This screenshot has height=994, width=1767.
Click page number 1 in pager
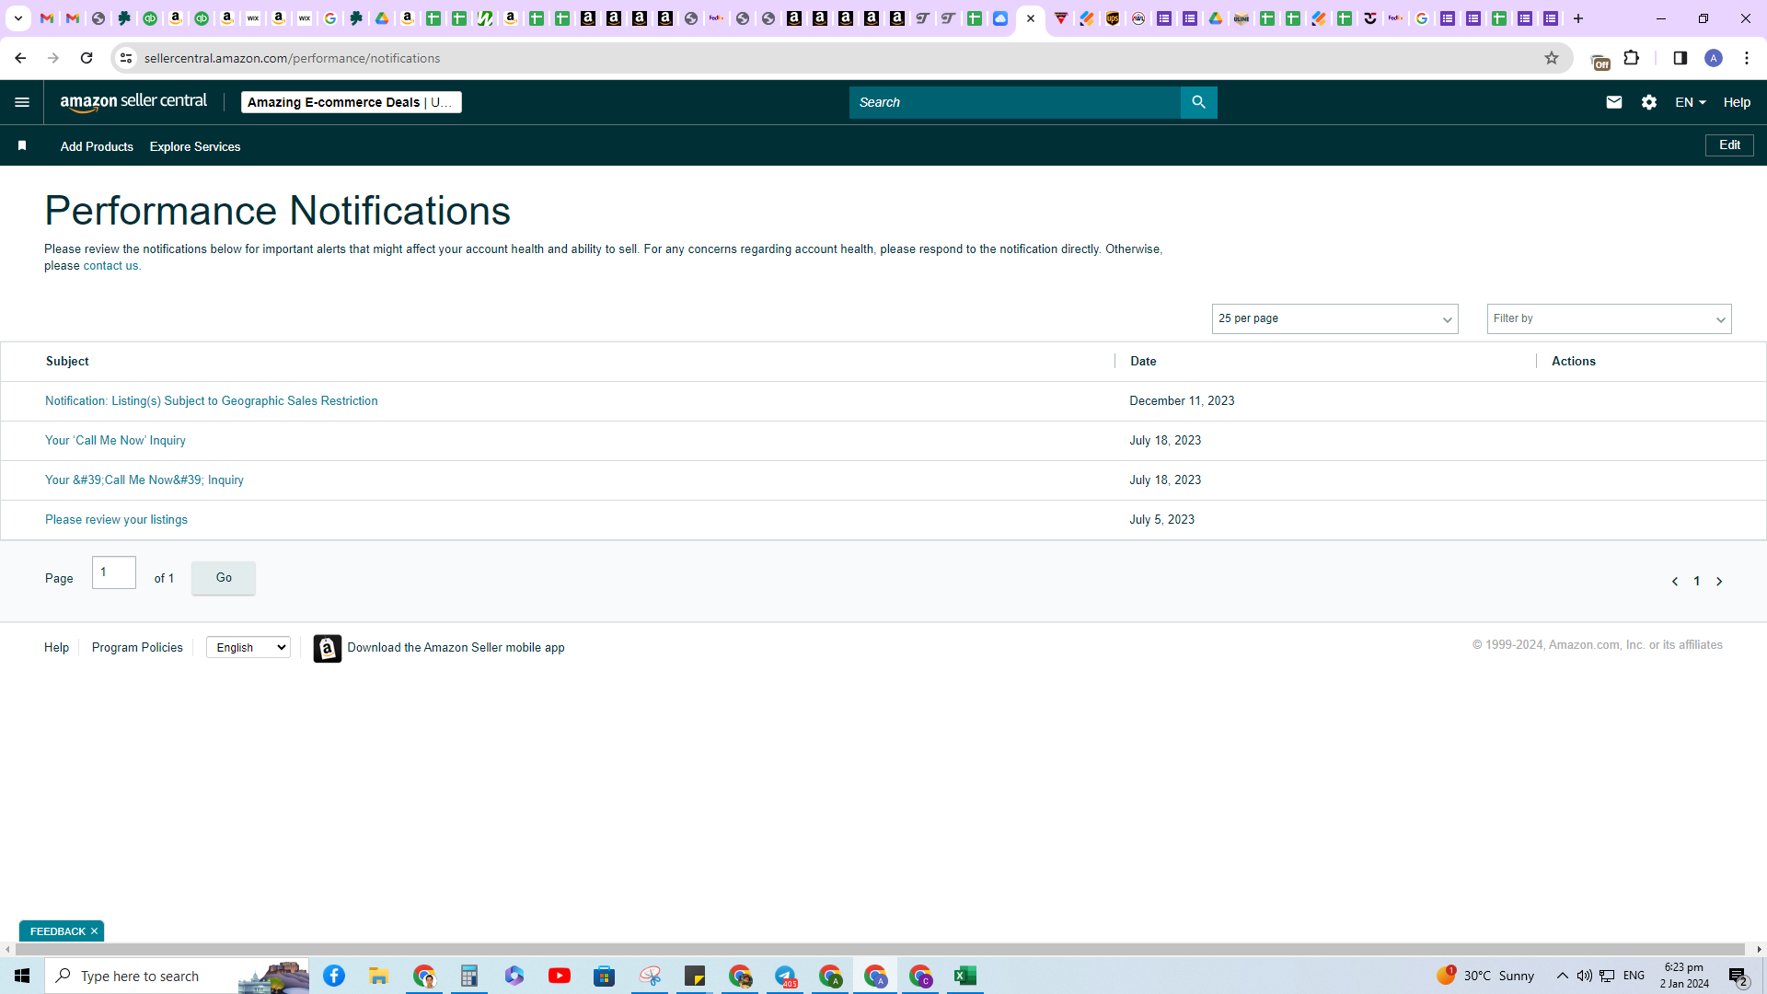tap(1696, 581)
